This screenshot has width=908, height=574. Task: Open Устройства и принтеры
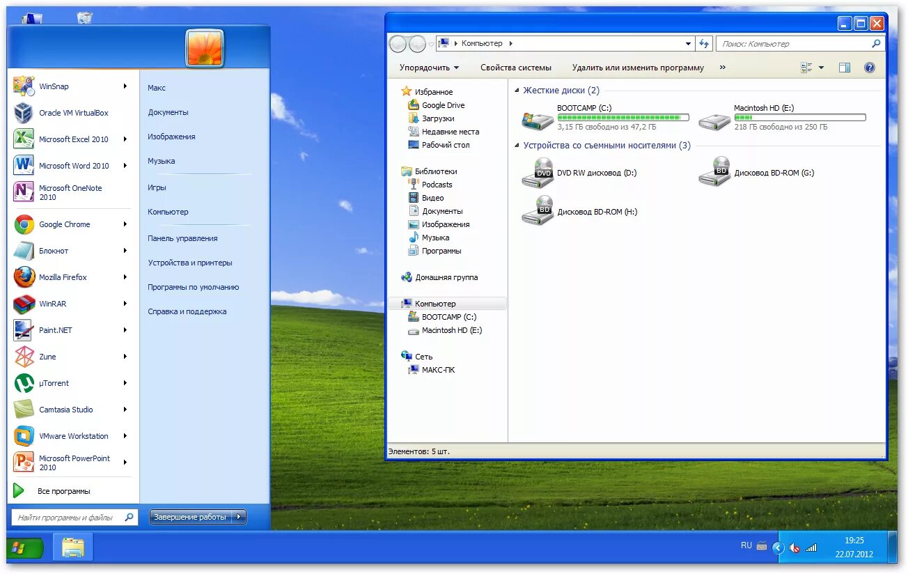pos(190,263)
